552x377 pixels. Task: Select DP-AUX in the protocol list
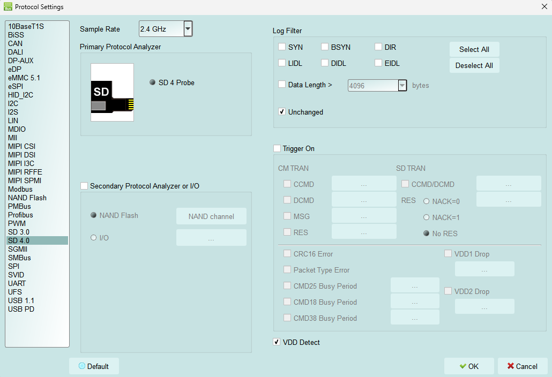(38, 61)
